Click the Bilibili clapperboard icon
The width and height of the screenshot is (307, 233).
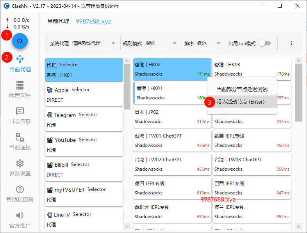coord(50,165)
